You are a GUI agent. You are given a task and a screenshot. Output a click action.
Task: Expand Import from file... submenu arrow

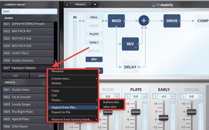click(x=96, y=107)
